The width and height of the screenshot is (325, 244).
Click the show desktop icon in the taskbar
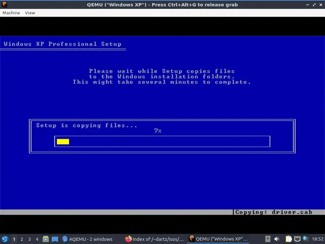pyautogui.click(x=55, y=239)
